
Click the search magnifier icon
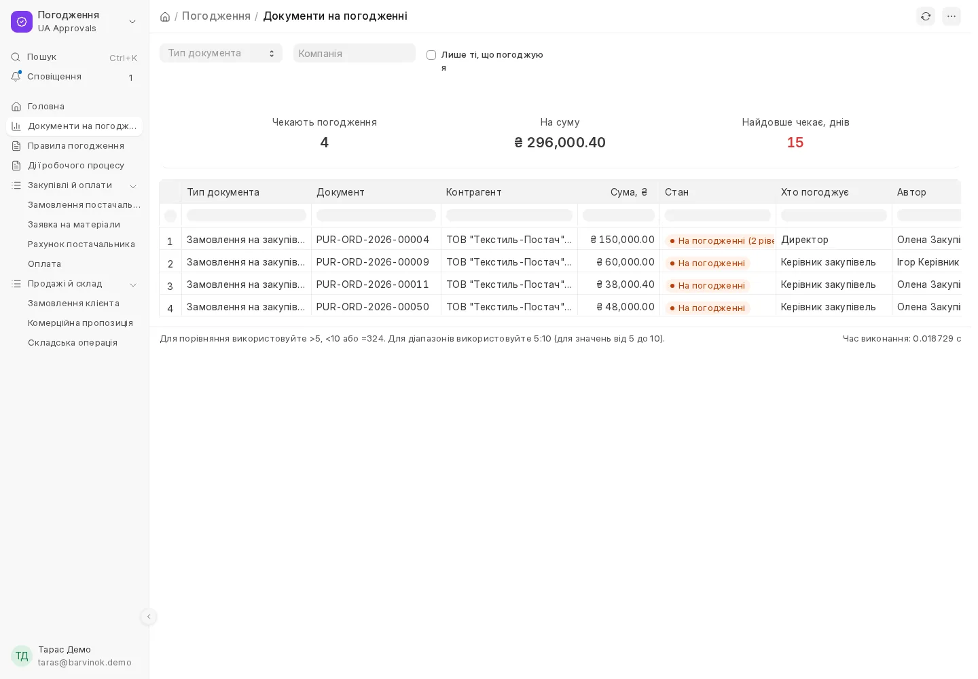16,57
